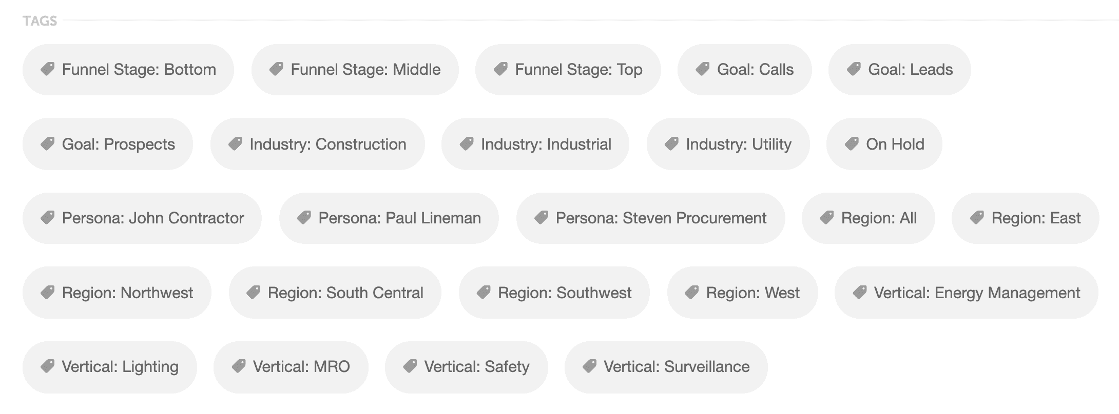1119x414 pixels.
Task: Click tag icon on Persona: Paul Lineman
Action: 304,218
